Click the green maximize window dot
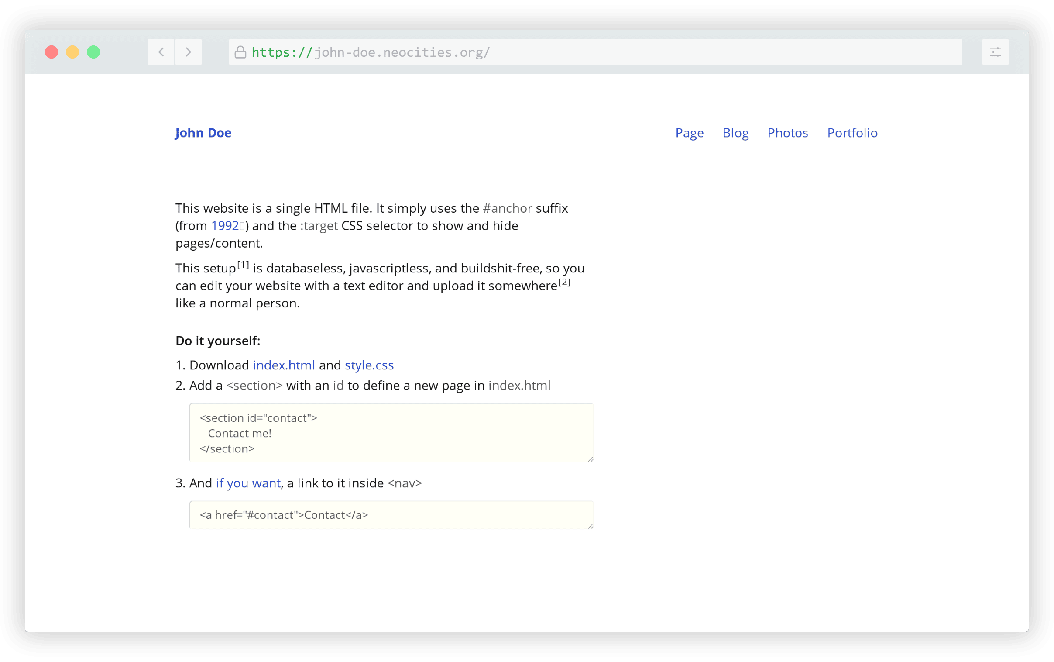The height and width of the screenshot is (662, 1054). coord(93,52)
